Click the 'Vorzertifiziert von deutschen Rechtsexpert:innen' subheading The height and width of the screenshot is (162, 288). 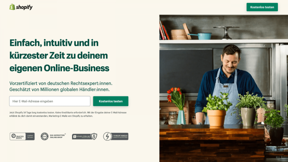(61, 83)
